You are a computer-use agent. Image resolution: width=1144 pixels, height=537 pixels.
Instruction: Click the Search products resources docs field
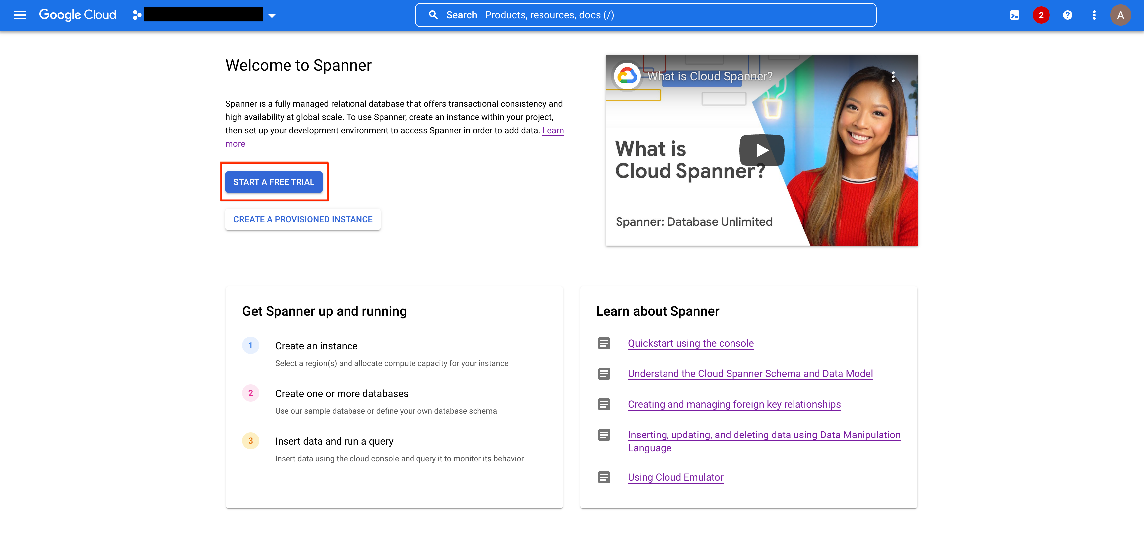pyautogui.click(x=645, y=15)
